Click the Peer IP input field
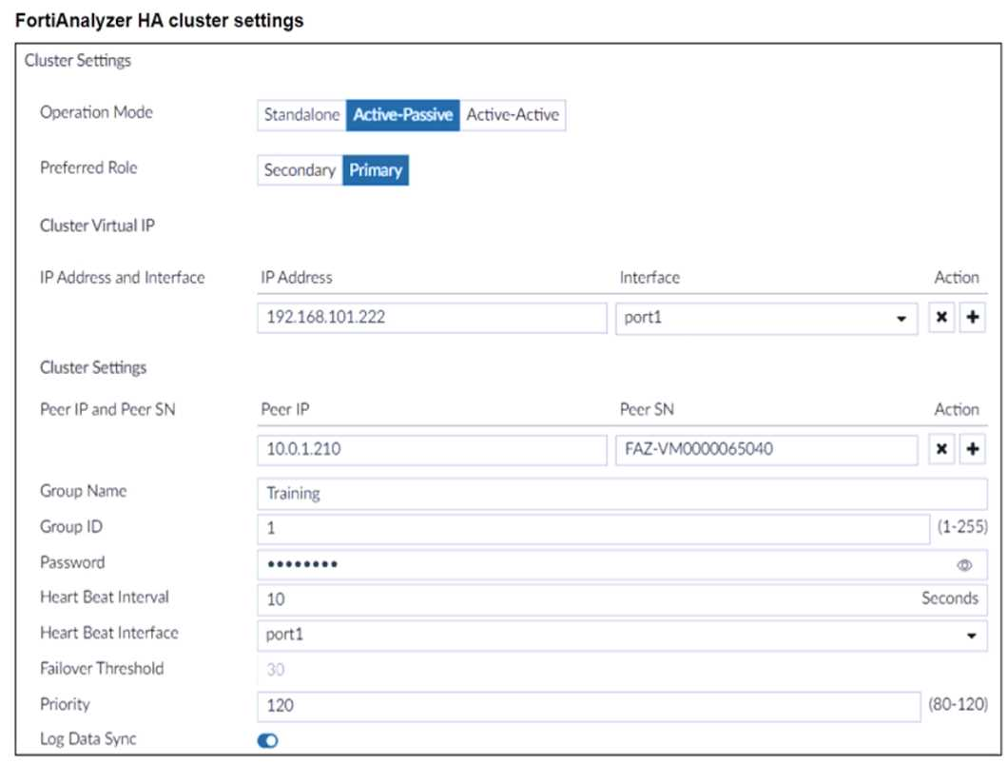The image size is (1008, 764). tap(431, 450)
